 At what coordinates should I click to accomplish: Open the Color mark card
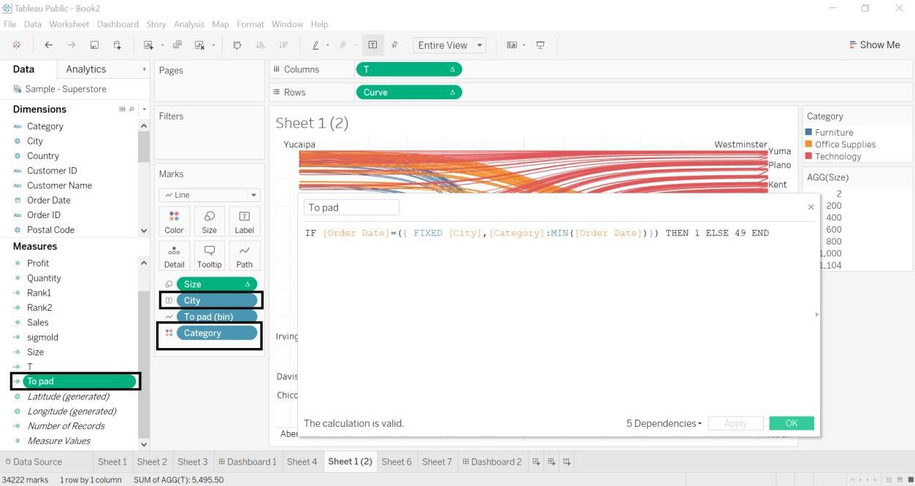tap(174, 222)
